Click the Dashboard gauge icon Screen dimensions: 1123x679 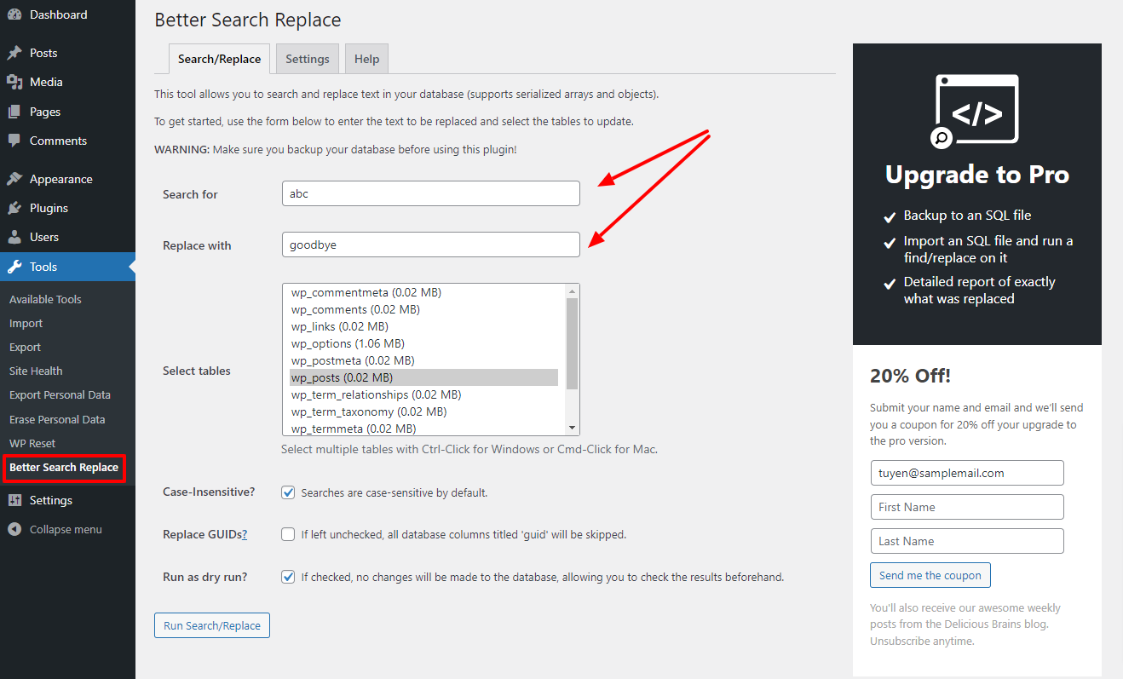[14, 14]
